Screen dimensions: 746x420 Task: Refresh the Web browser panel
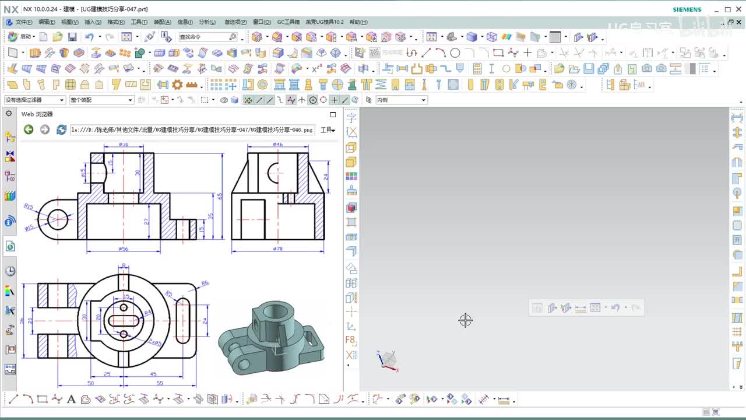[61, 129]
